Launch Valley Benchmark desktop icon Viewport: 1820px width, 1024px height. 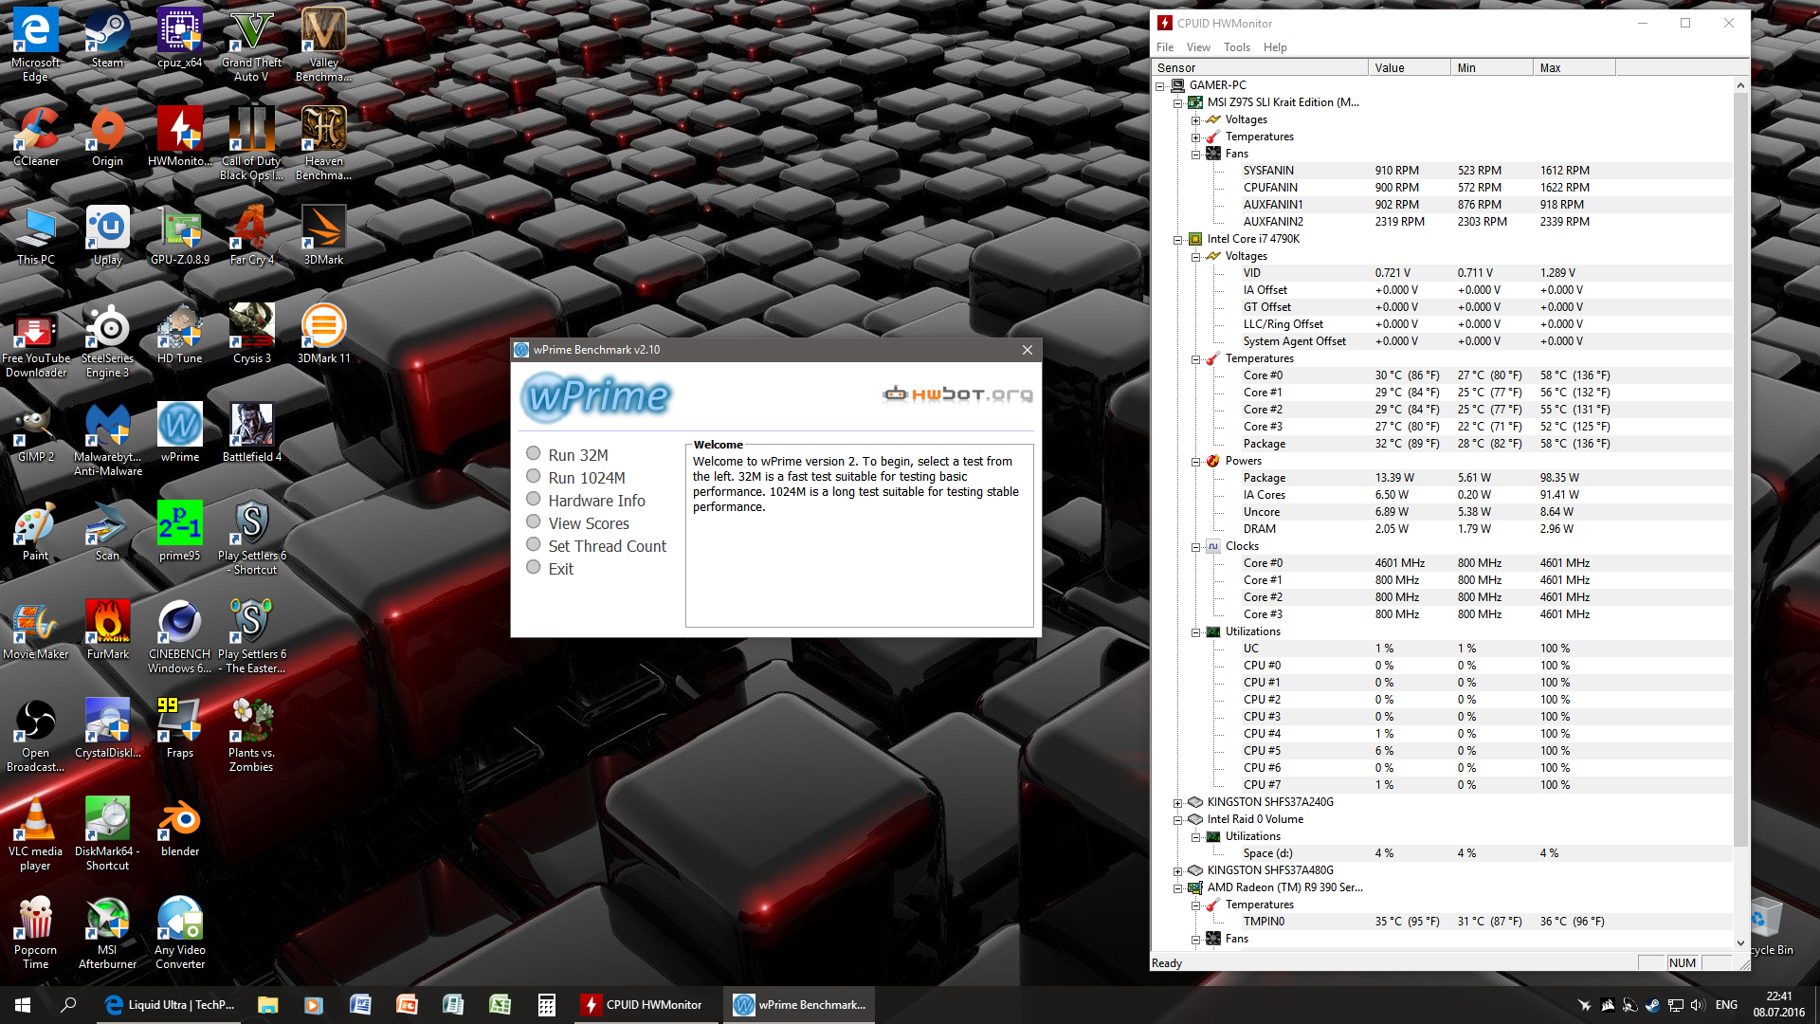323,45
